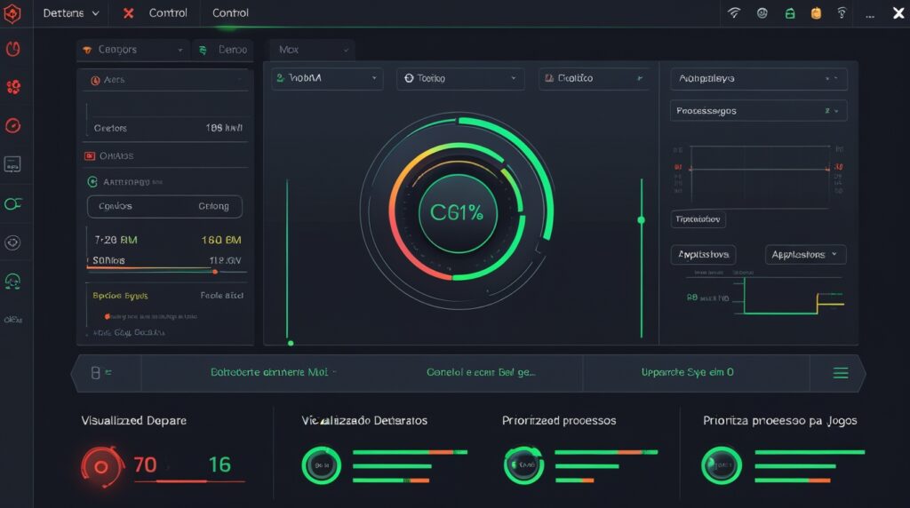Click the green lock icon

[x=790, y=13]
